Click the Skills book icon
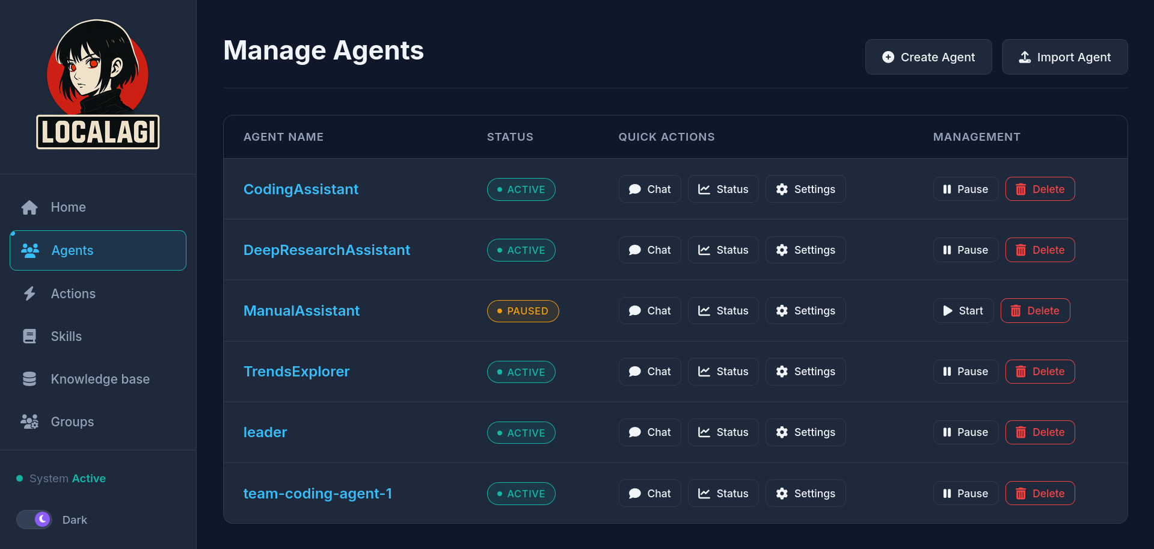 [29, 336]
